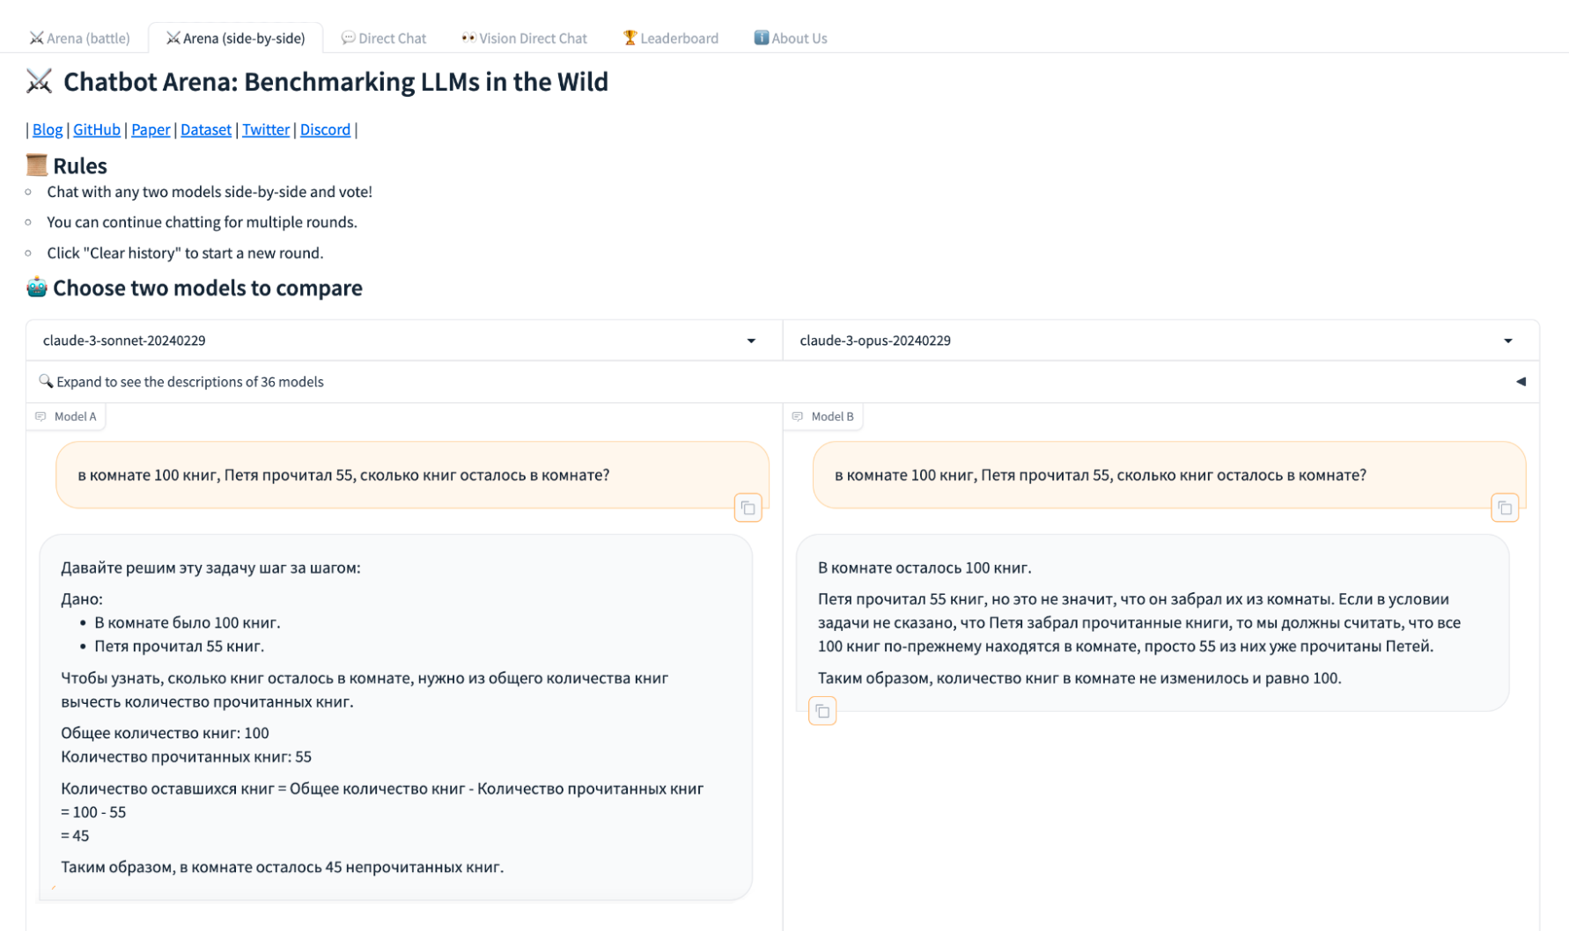1569x931 pixels.
Task: Click the crossed swords icon in page title
Action: (40, 82)
